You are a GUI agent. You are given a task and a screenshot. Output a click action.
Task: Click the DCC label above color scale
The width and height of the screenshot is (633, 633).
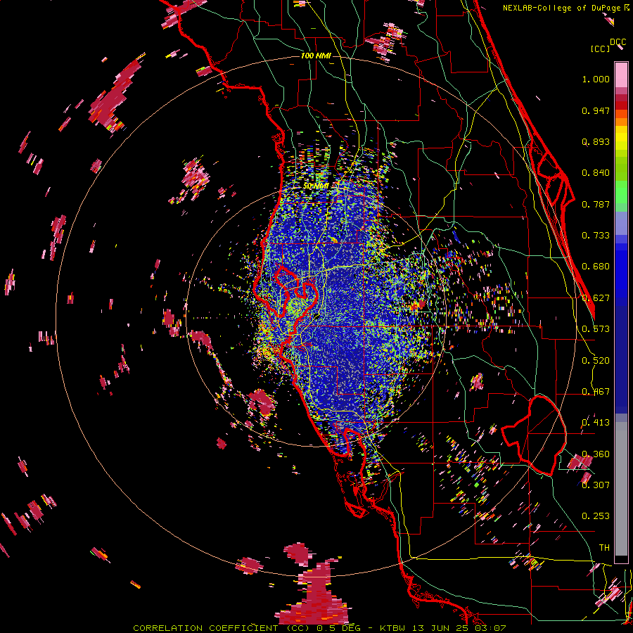click(x=618, y=42)
